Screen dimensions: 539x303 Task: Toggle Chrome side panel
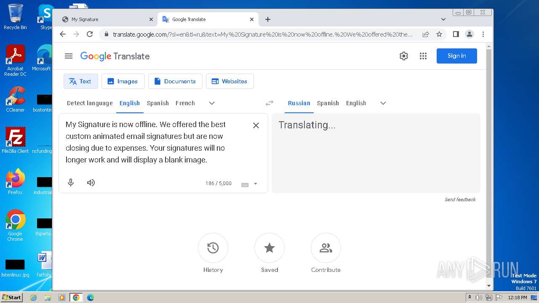[x=456, y=35]
